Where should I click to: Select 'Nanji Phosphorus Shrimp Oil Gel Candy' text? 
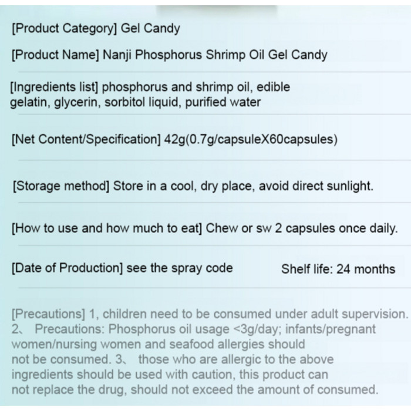click(215, 55)
